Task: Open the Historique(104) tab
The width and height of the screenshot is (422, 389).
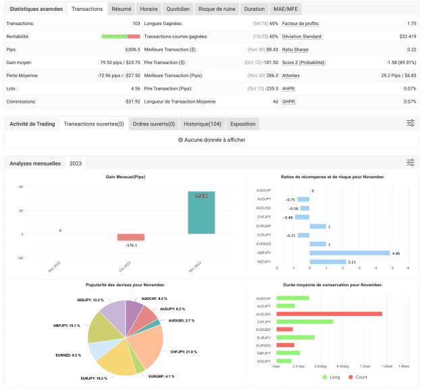Action: click(x=203, y=124)
